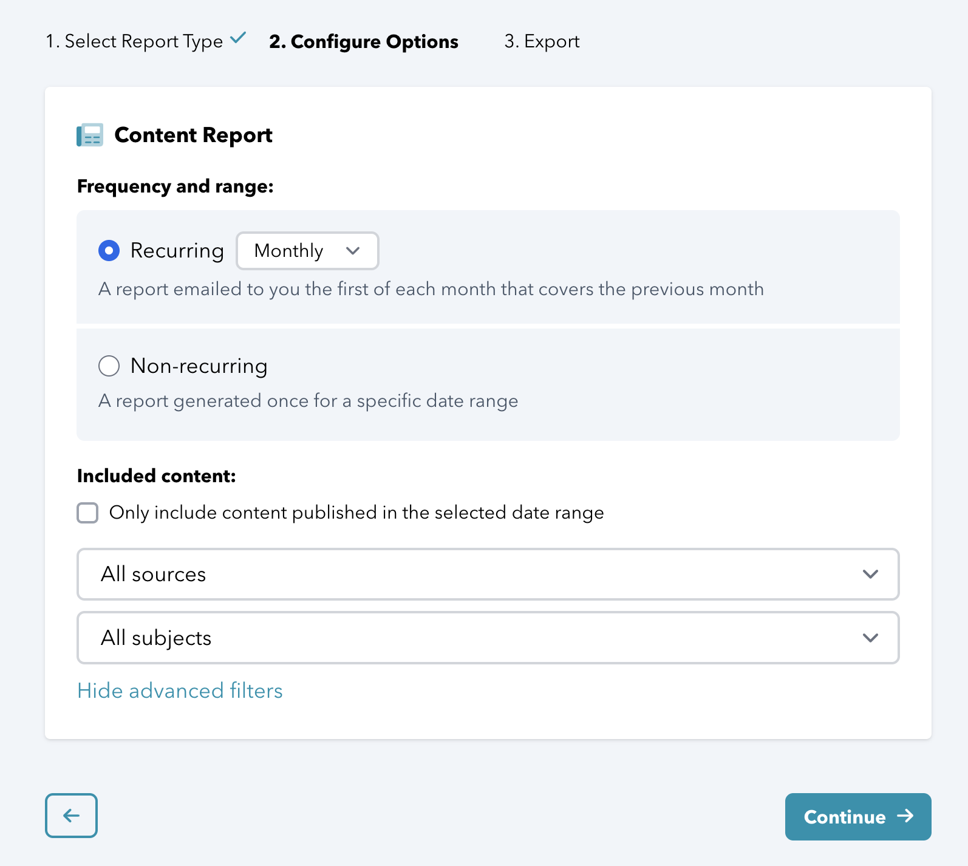Click the Content Report heading text
This screenshot has width=968, height=866.
point(193,135)
